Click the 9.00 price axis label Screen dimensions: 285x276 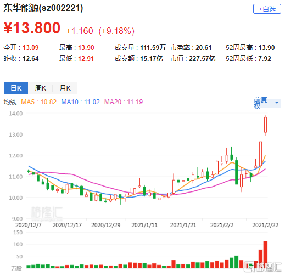(17, 218)
